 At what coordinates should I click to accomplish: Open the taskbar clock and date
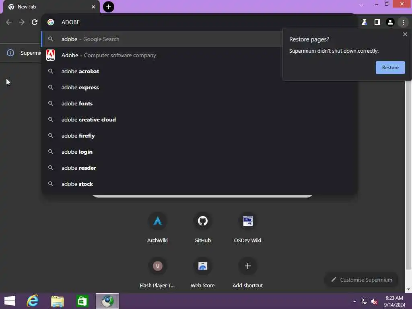394,301
